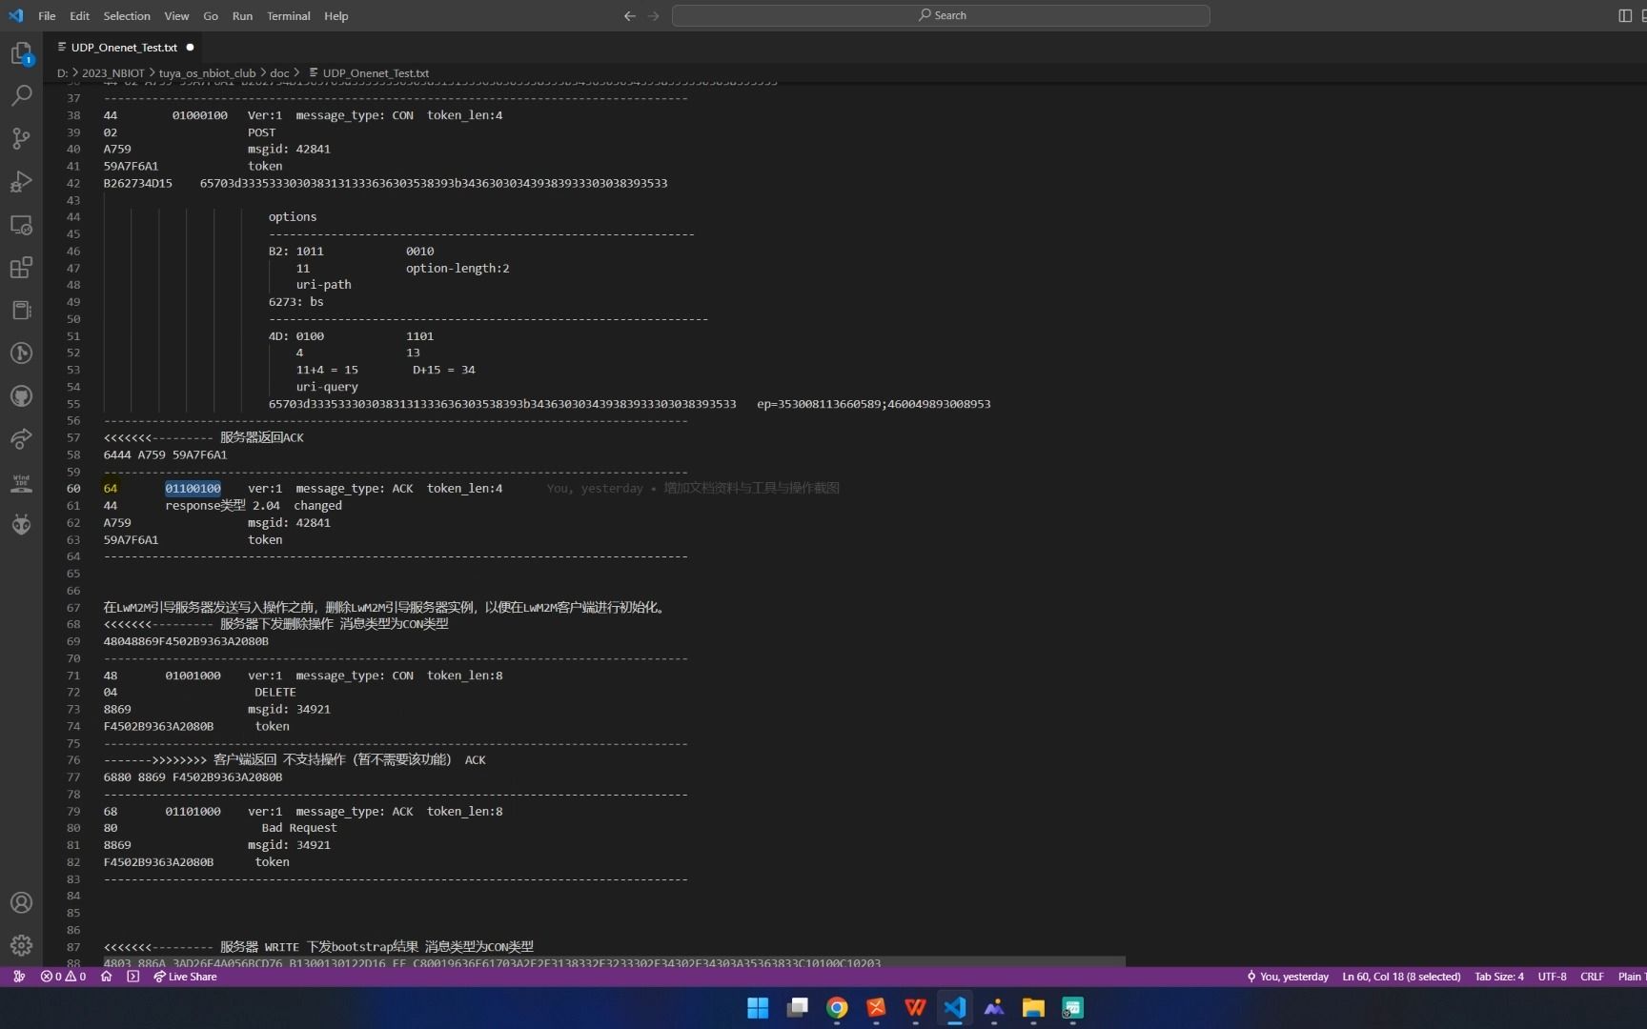This screenshot has width=1647, height=1029.
Task: Open the Help menu
Action: click(335, 15)
